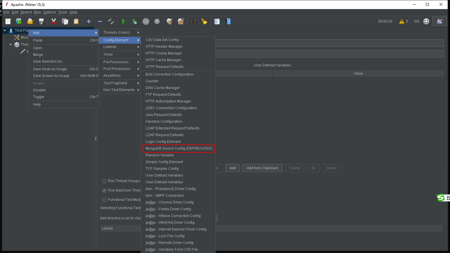
Task: Click the Copy toolbar icon
Action: pos(65,21)
